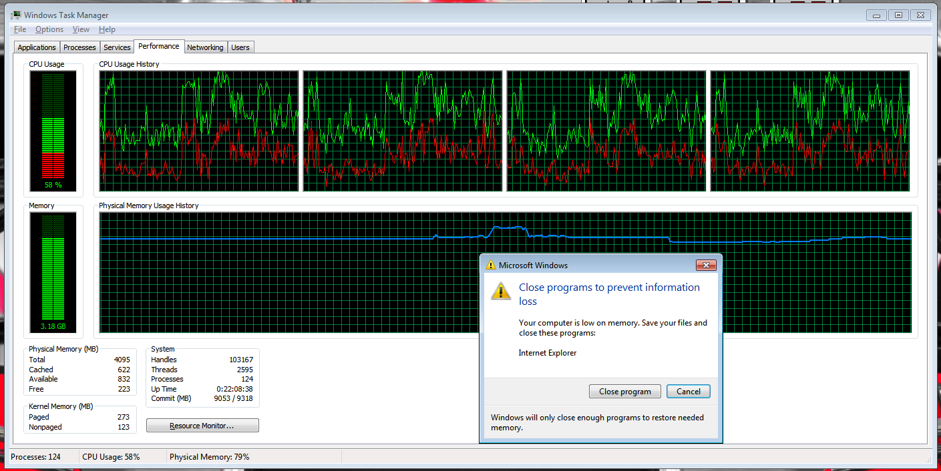Select the Networking tab
This screenshot has height=471, width=941.
tap(205, 47)
